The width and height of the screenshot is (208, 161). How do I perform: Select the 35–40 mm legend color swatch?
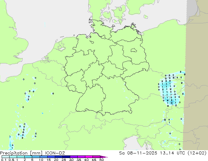(x=81, y=157)
